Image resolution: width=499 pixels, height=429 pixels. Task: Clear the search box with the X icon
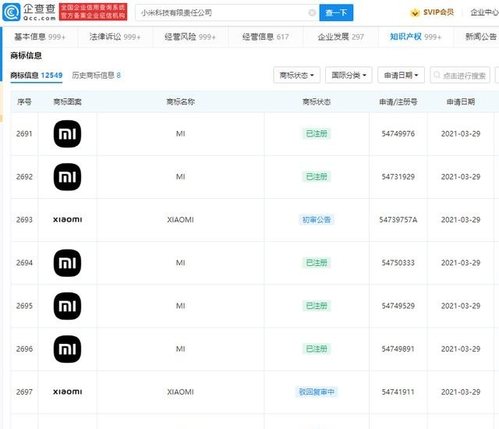pos(312,12)
